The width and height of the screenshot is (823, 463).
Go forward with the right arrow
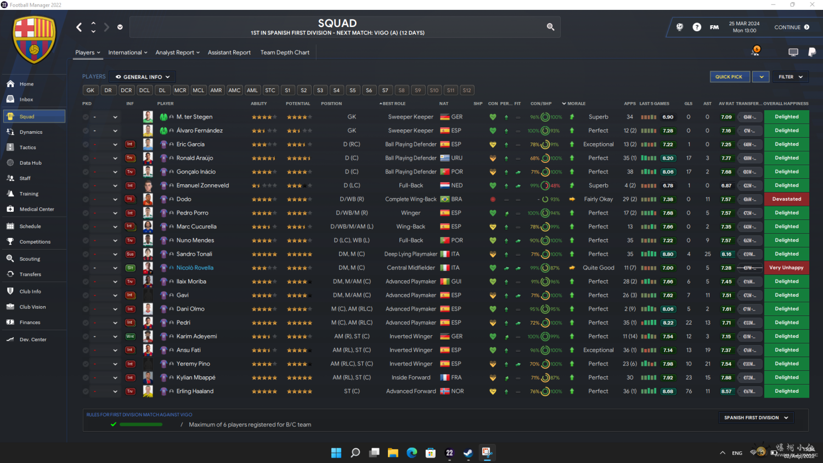106,27
